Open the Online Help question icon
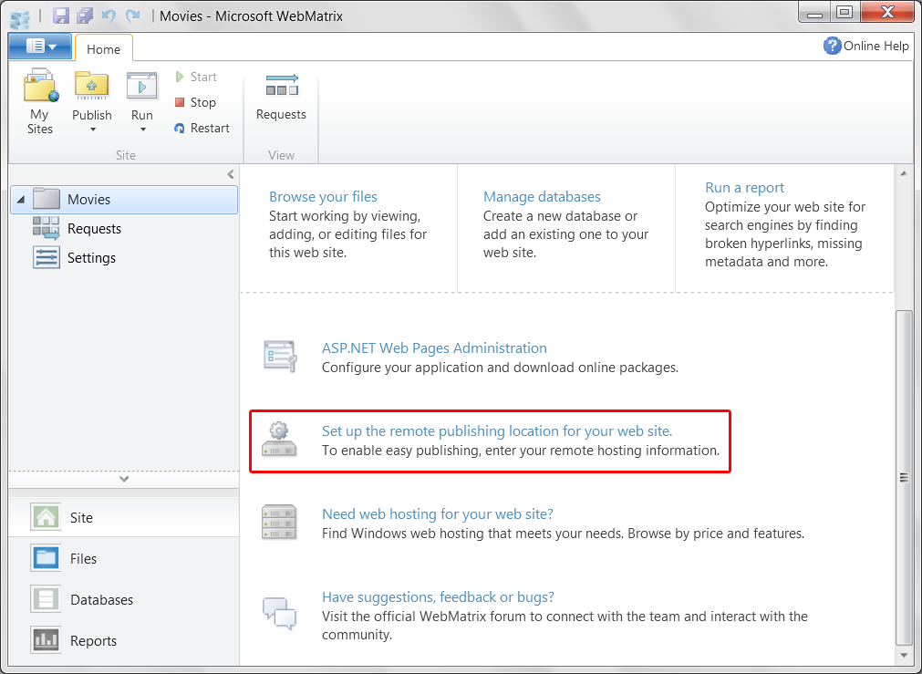Screen dimensions: 922x674 [x=832, y=46]
